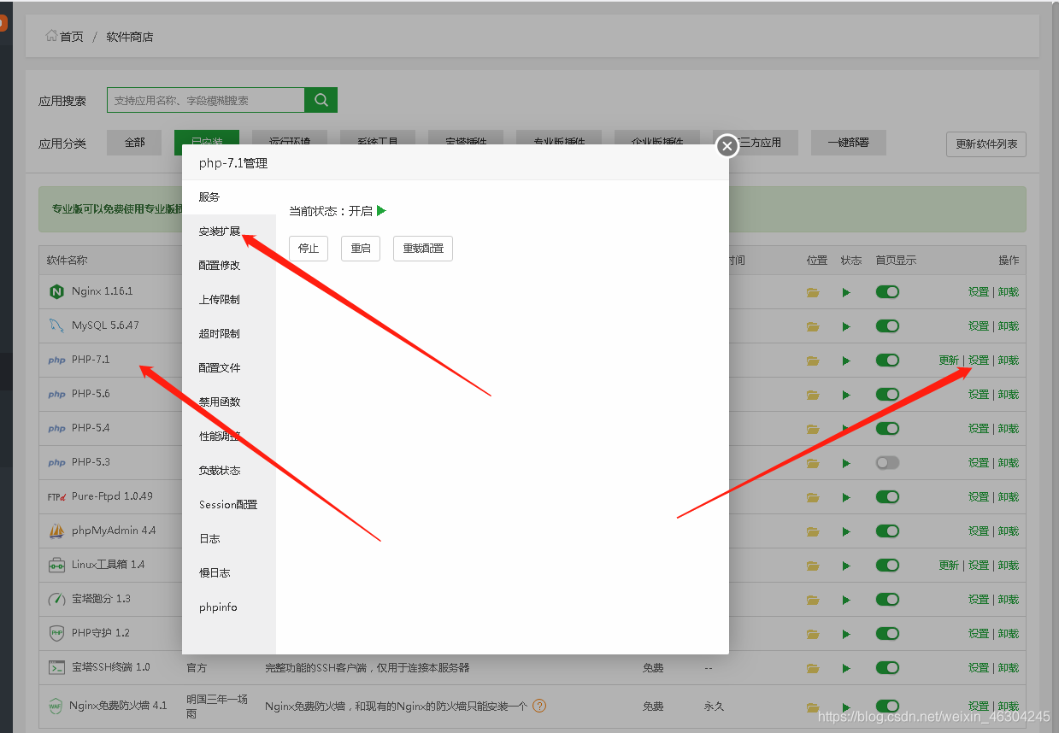Open 超时限制 tab in php dialog

pyautogui.click(x=229, y=334)
